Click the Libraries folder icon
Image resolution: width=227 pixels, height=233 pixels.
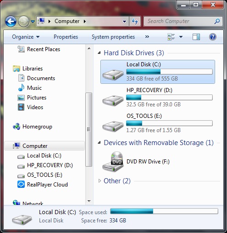(x=17, y=69)
